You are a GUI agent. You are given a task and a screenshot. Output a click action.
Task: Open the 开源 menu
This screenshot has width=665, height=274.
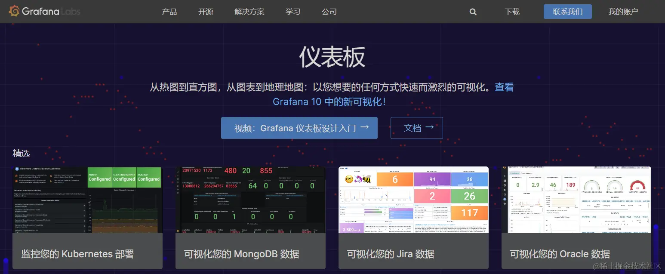pyautogui.click(x=206, y=12)
